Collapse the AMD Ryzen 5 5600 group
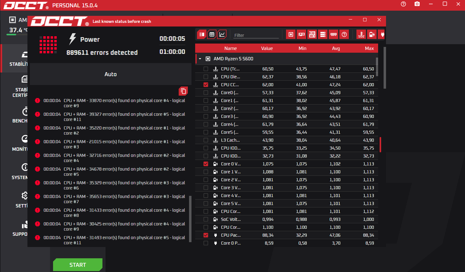The width and height of the screenshot is (465, 272). (x=200, y=59)
